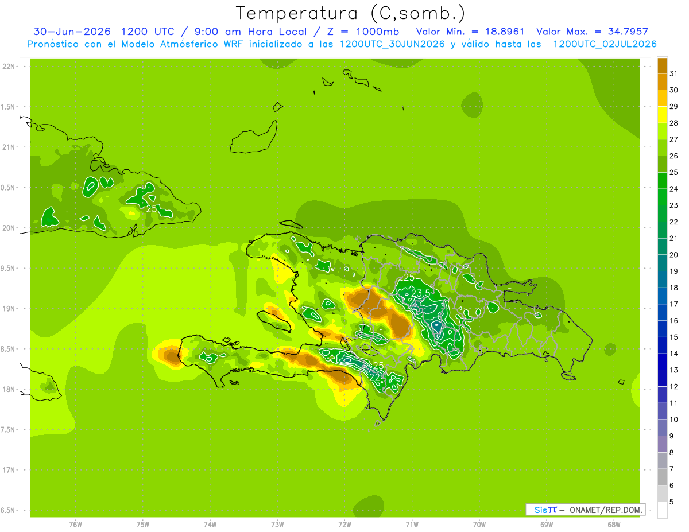
Task: Pick the gray swatch between 6 and 7
Action: pos(661,477)
